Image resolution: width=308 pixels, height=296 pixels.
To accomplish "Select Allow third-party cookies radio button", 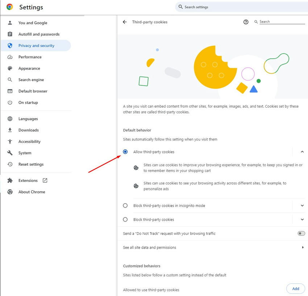I will [x=125, y=152].
